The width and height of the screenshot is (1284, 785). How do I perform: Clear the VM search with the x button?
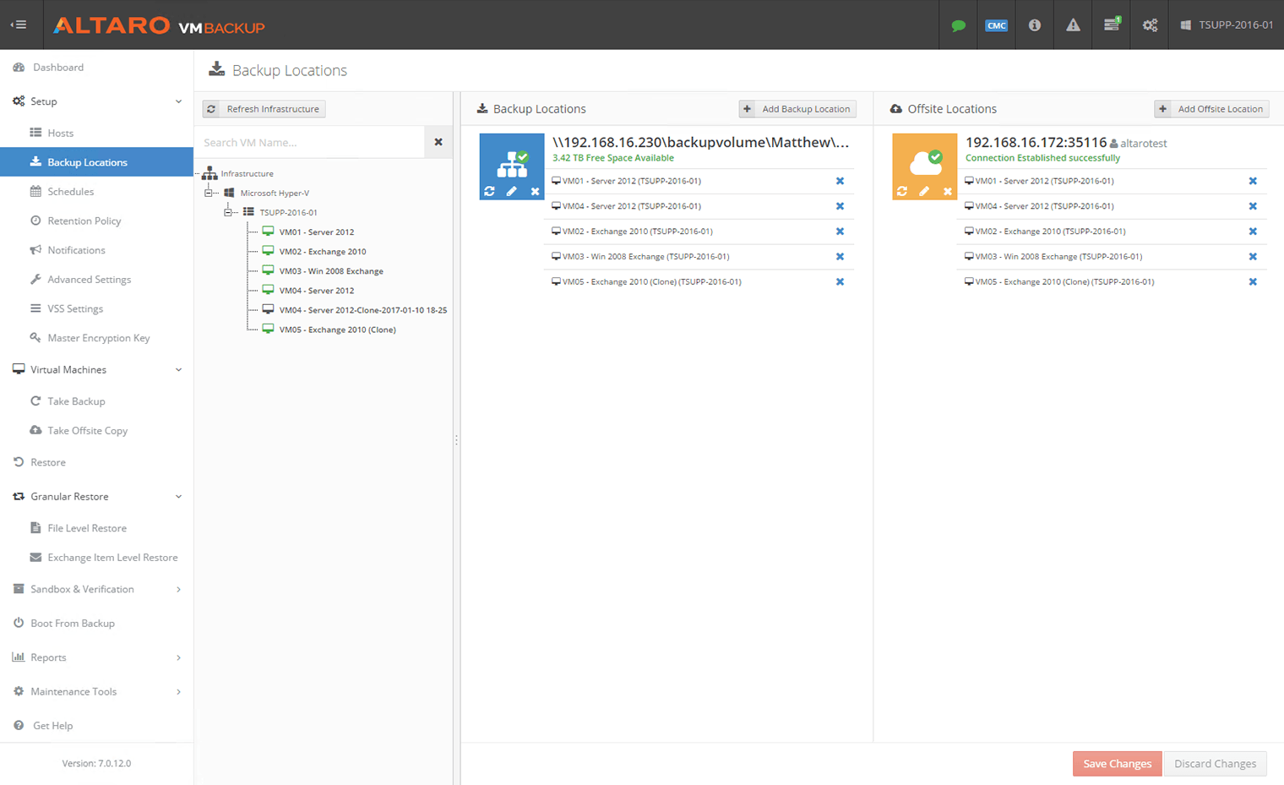point(438,142)
